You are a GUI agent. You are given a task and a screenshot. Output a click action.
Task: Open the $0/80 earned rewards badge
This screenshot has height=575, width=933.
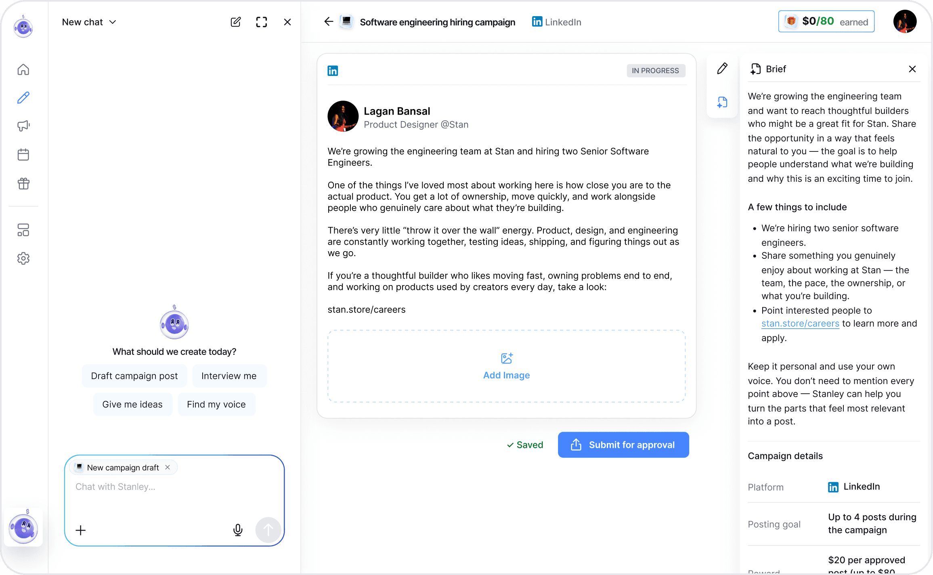(826, 21)
